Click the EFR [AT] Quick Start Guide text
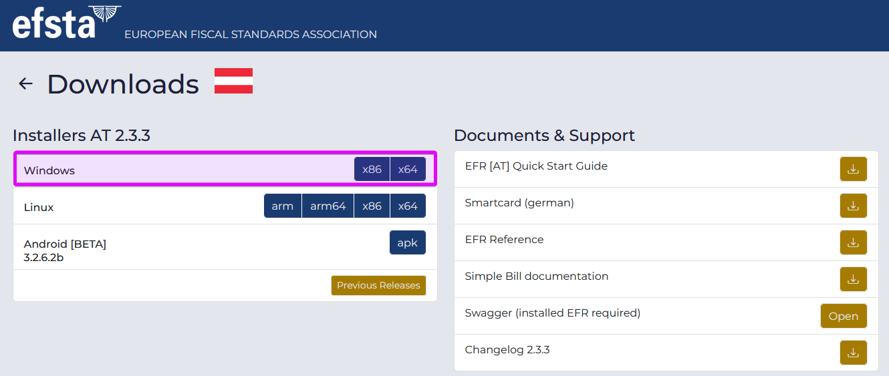This screenshot has height=376, width=889. point(536,166)
